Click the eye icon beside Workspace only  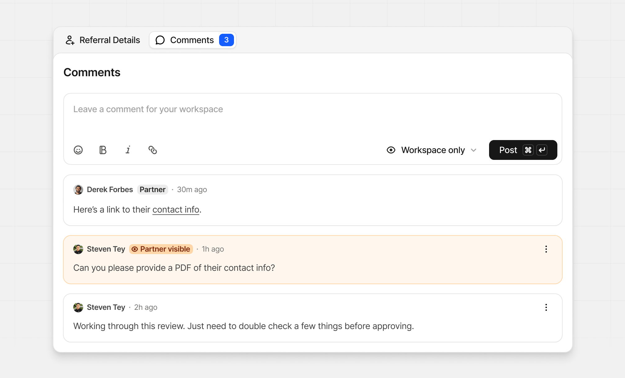coord(391,150)
